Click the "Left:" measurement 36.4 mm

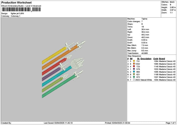[145, 29]
